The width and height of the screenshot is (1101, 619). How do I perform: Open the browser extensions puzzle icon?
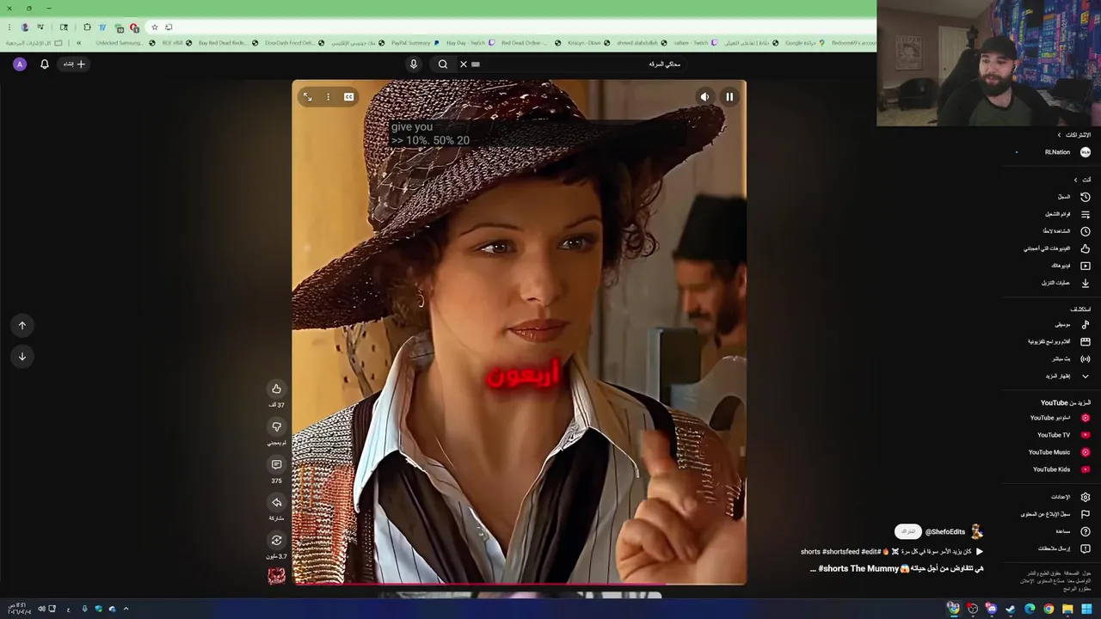[x=87, y=27]
